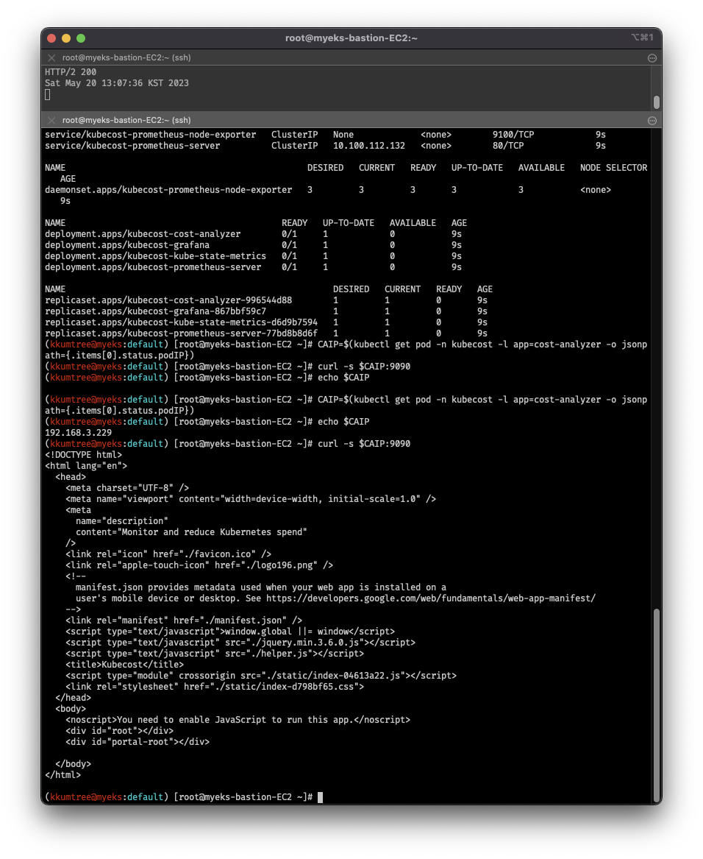Click replicaset.apps/kubecost-kube-state-metrics-d6d9b7594
This screenshot has width=703, height=859.
click(x=181, y=322)
